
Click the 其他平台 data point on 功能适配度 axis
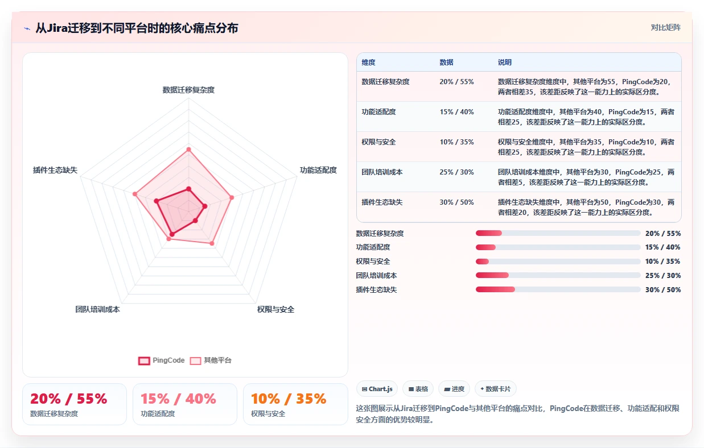pos(232,198)
